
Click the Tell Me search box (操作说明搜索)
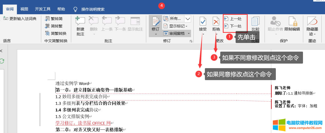pos(93,9)
